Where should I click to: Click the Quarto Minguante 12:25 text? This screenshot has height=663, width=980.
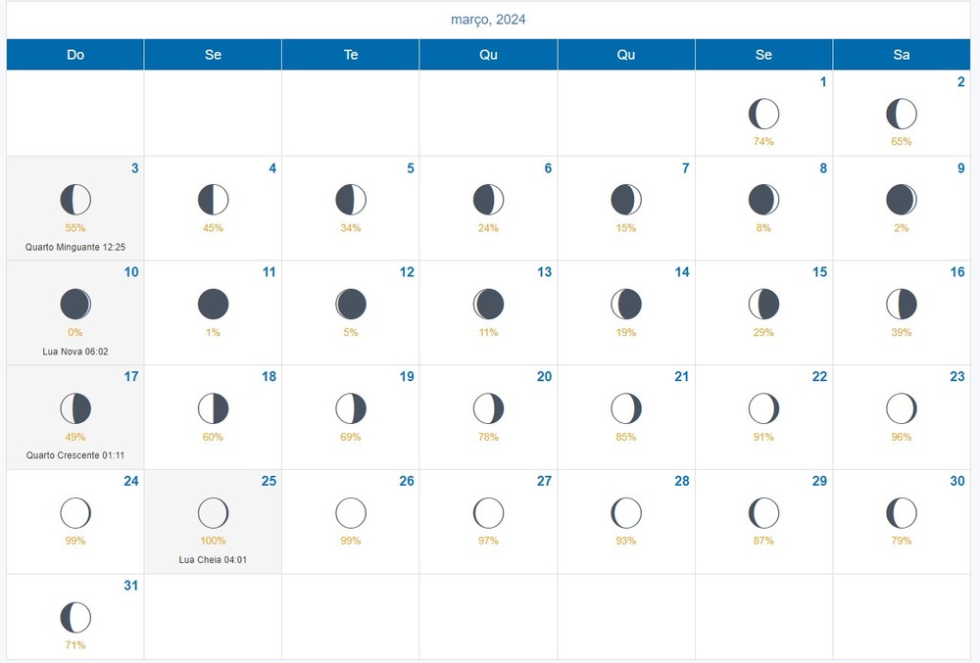pos(75,247)
